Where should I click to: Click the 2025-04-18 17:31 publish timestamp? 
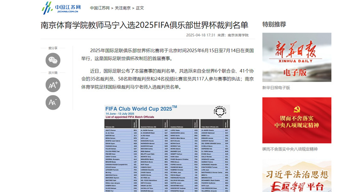(201, 35)
